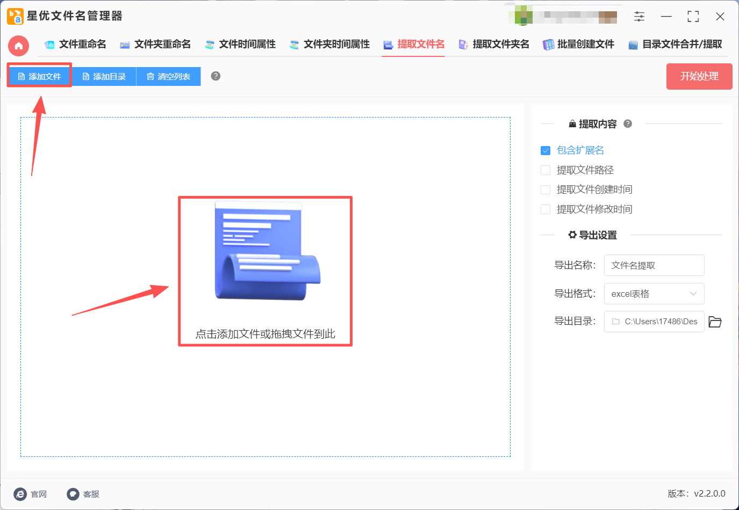Open help icon beside 提取内容
The image size is (739, 510).
pyautogui.click(x=628, y=124)
